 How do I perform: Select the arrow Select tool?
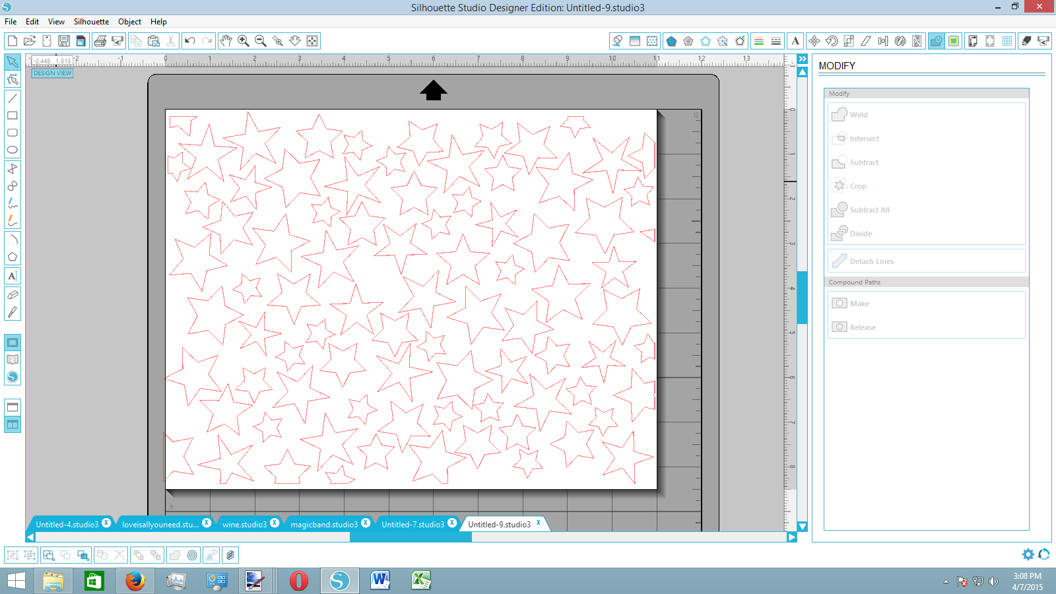pos(13,62)
